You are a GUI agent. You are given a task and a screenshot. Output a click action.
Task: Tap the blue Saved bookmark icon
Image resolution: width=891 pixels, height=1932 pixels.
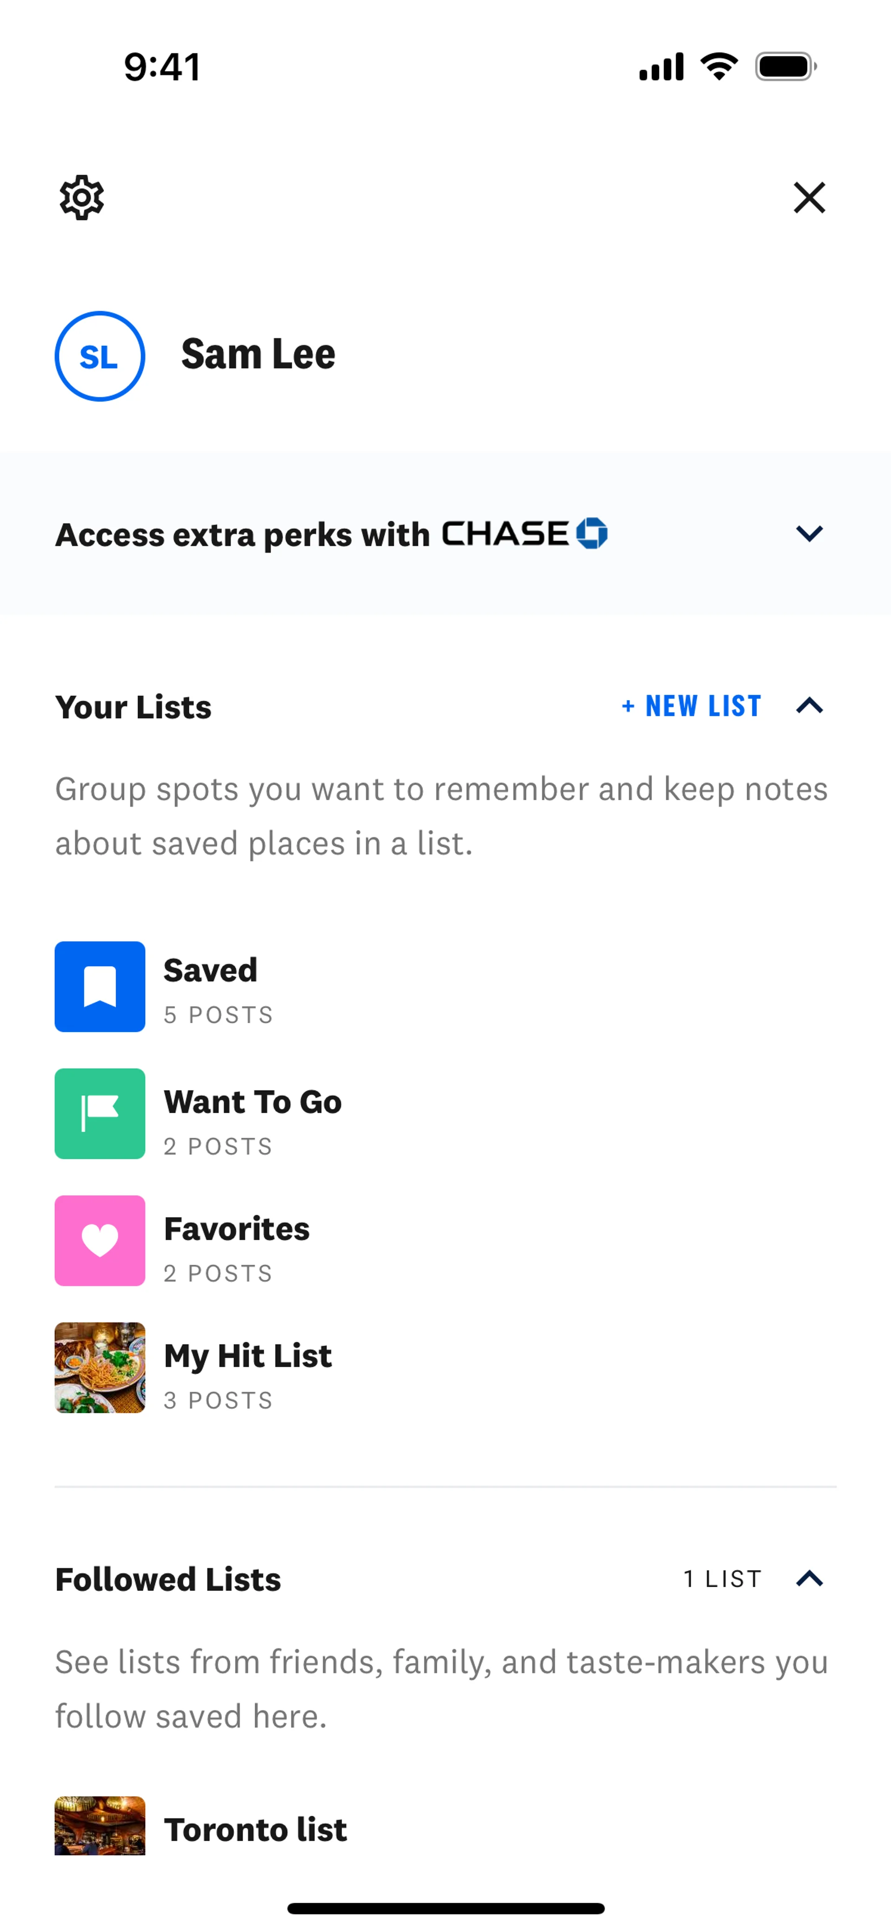100,986
